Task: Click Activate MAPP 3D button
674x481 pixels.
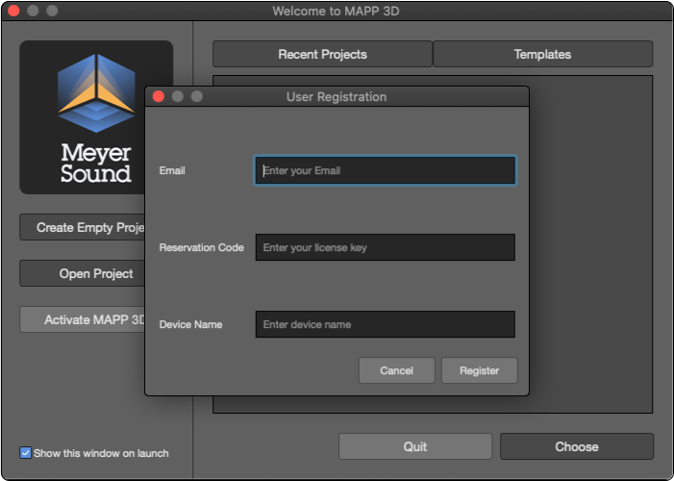Action: pyautogui.click(x=83, y=319)
